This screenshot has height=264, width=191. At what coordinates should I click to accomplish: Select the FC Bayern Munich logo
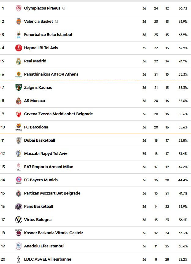tap(18, 180)
